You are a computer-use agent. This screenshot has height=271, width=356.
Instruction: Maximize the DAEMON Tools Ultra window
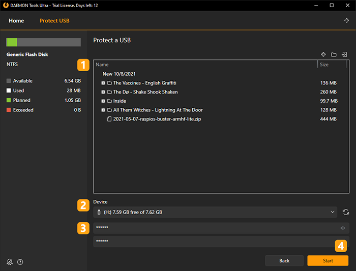(332, 5)
